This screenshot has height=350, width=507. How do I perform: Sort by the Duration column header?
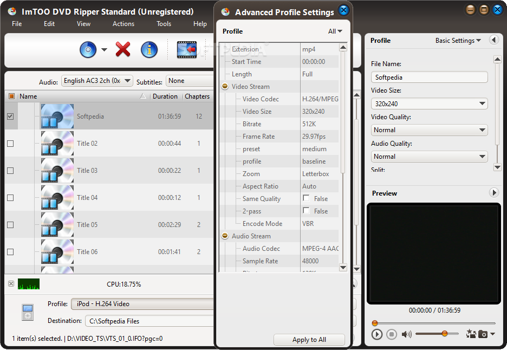pos(165,96)
